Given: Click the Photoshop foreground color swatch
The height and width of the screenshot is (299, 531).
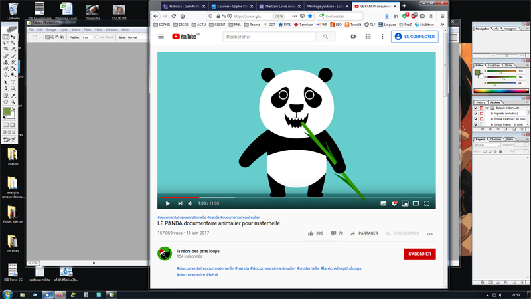Looking at the screenshot, I should (x=7, y=112).
